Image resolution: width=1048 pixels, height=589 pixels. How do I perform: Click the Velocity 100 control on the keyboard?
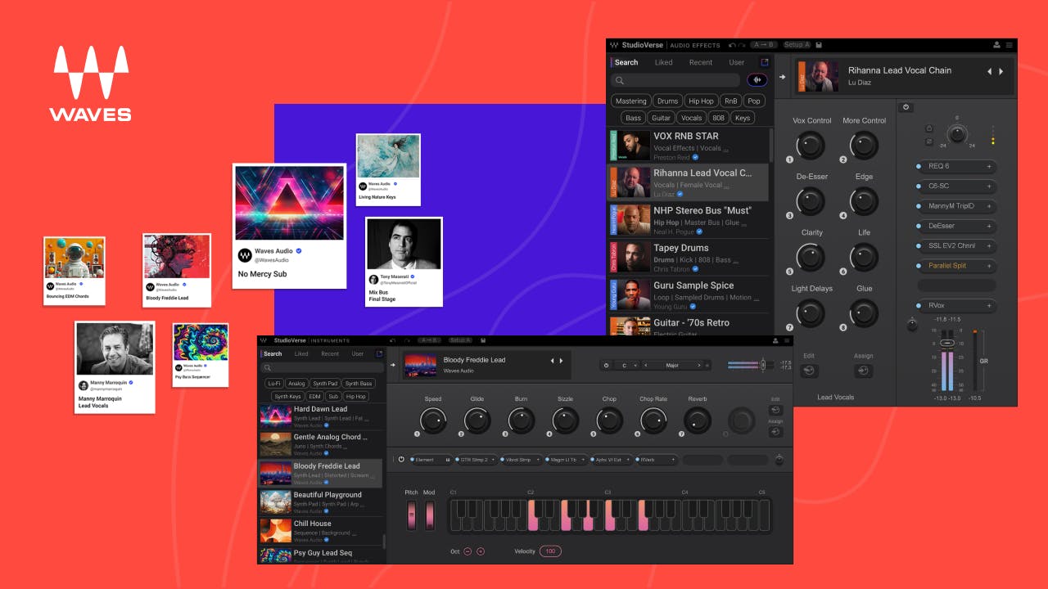(x=549, y=551)
